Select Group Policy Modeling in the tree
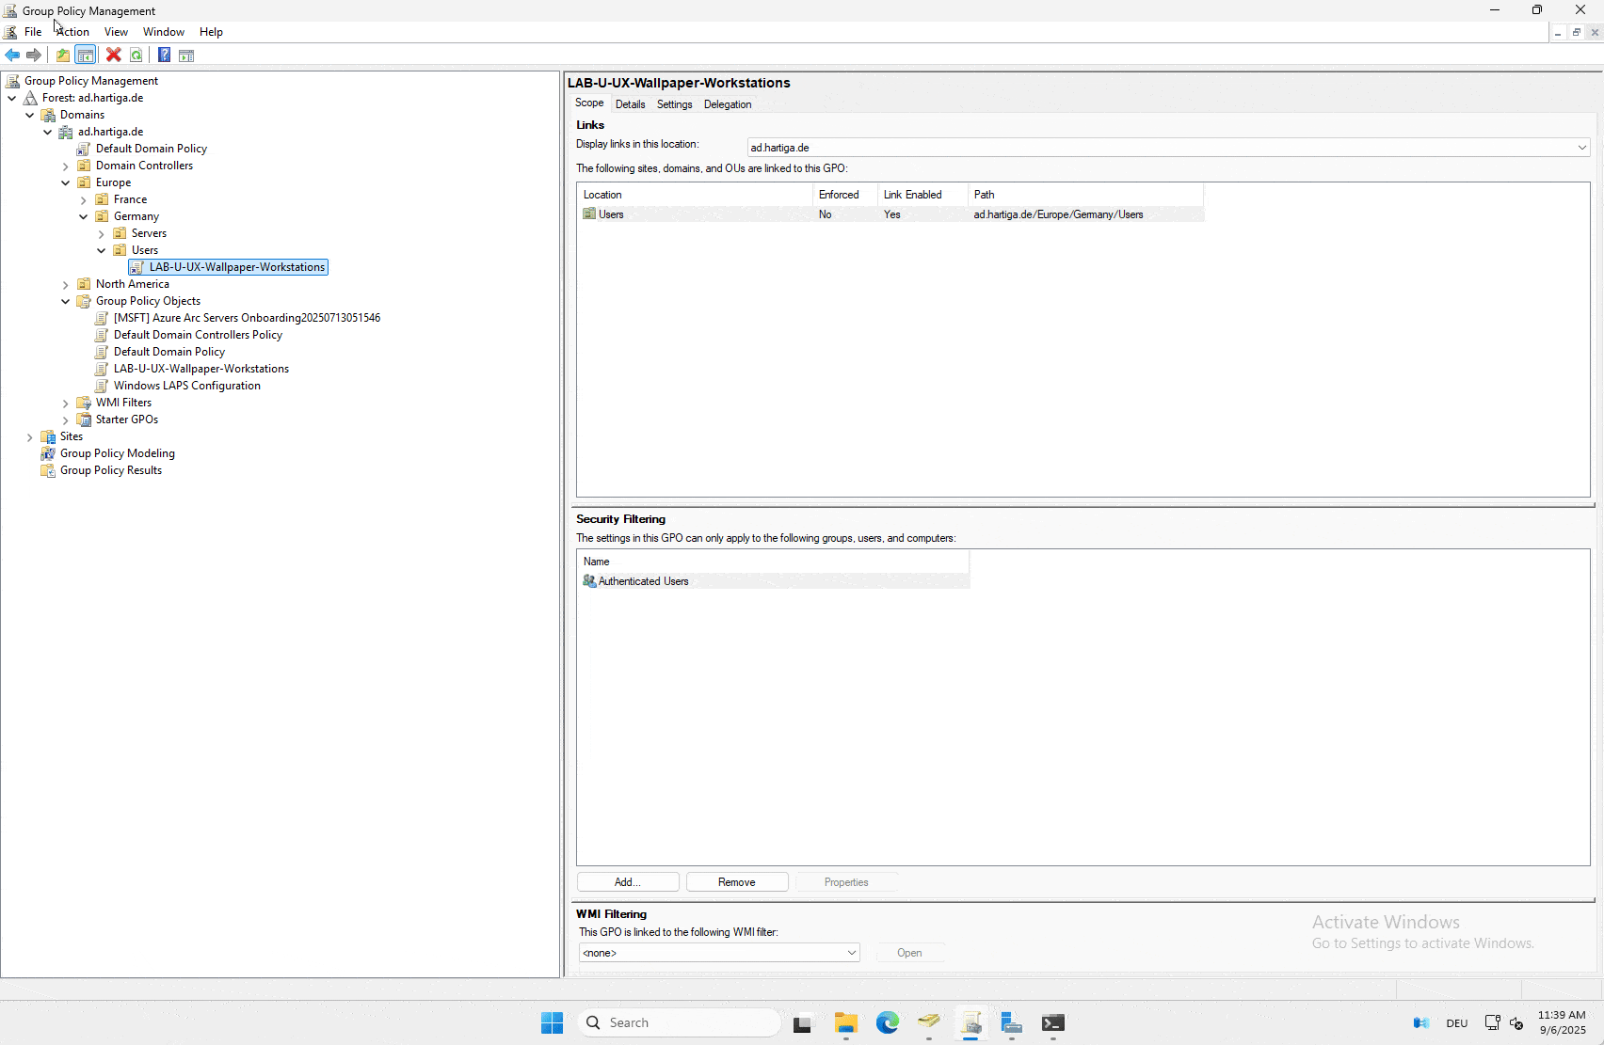Screen dimensions: 1604x1045 coord(117,452)
